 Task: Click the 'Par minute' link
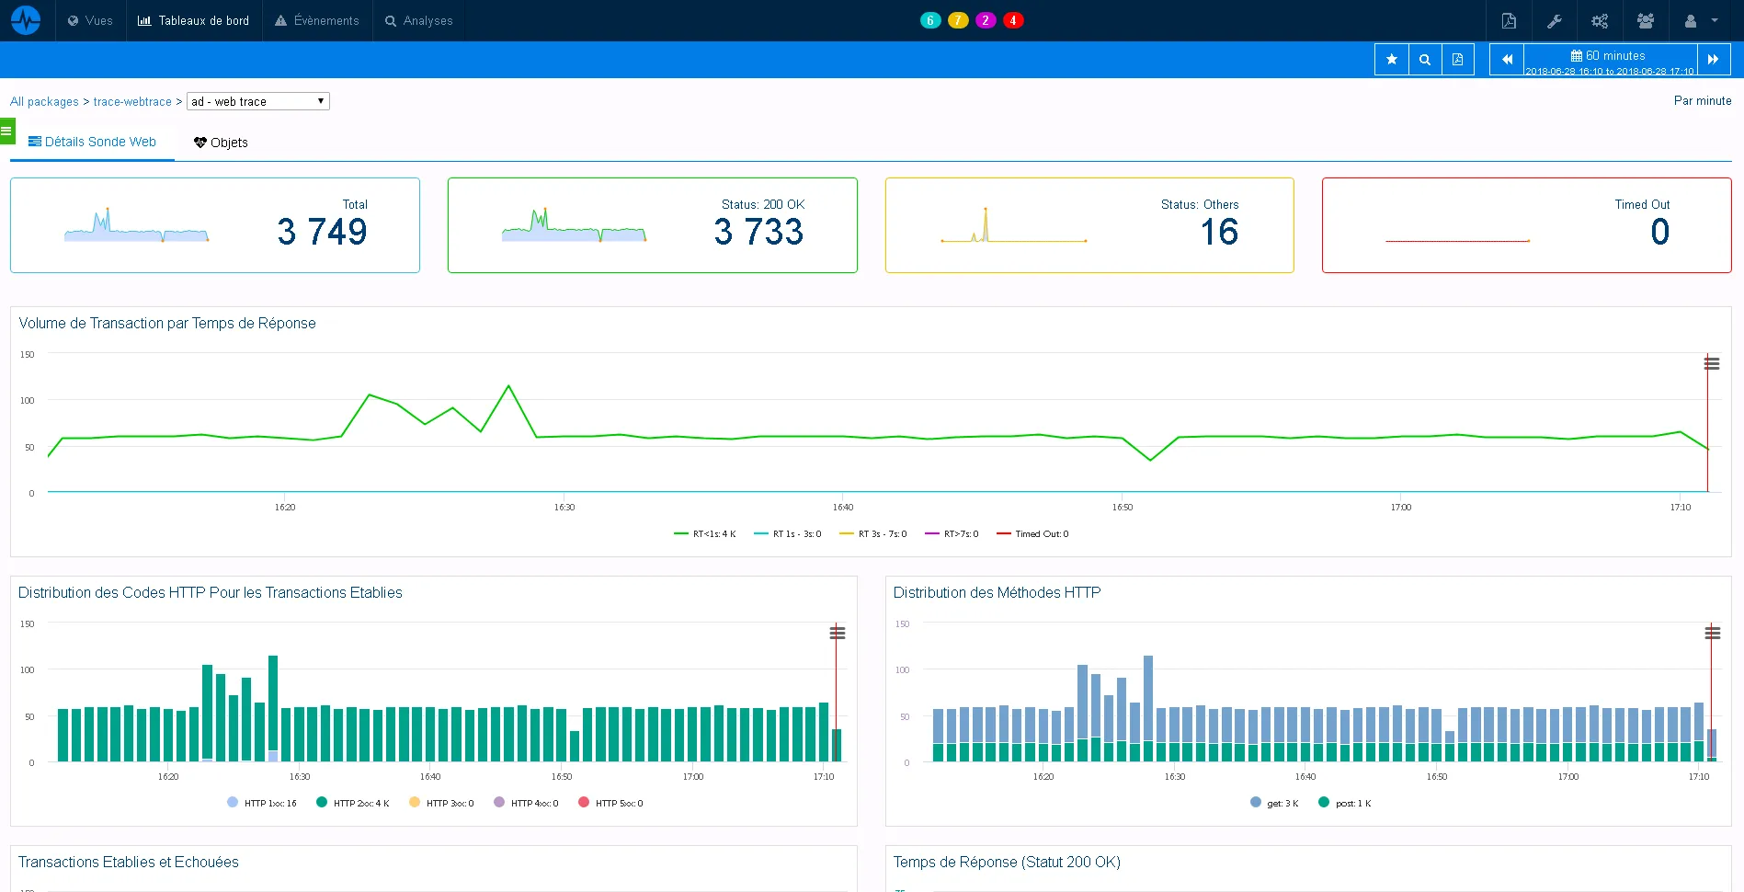tap(1702, 101)
